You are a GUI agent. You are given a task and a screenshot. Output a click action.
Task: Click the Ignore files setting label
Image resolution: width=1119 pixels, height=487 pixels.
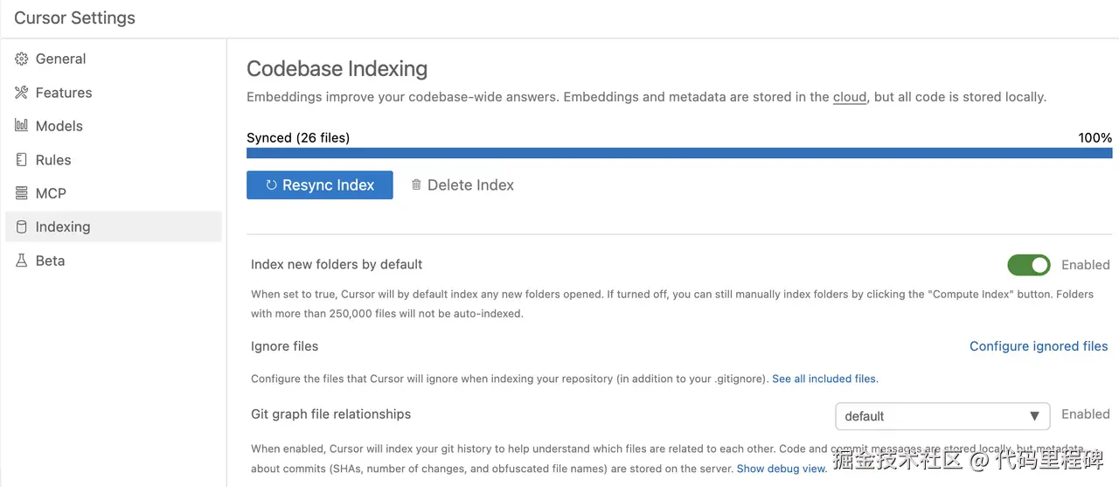coord(285,346)
